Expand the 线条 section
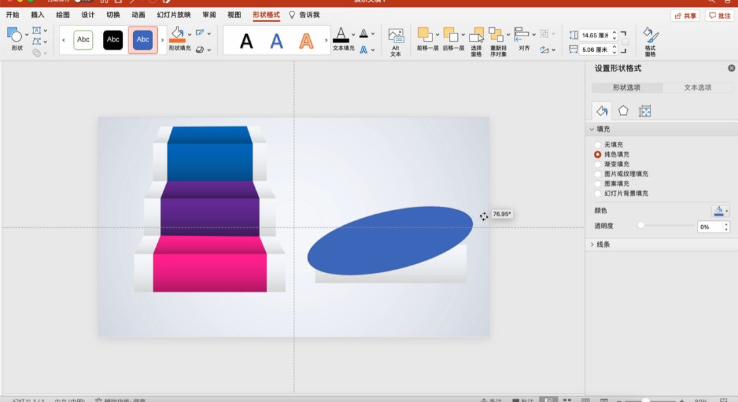The height and width of the screenshot is (402, 738). pos(592,244)
